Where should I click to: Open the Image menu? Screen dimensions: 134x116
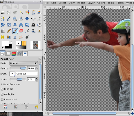(x=81, y=3)
